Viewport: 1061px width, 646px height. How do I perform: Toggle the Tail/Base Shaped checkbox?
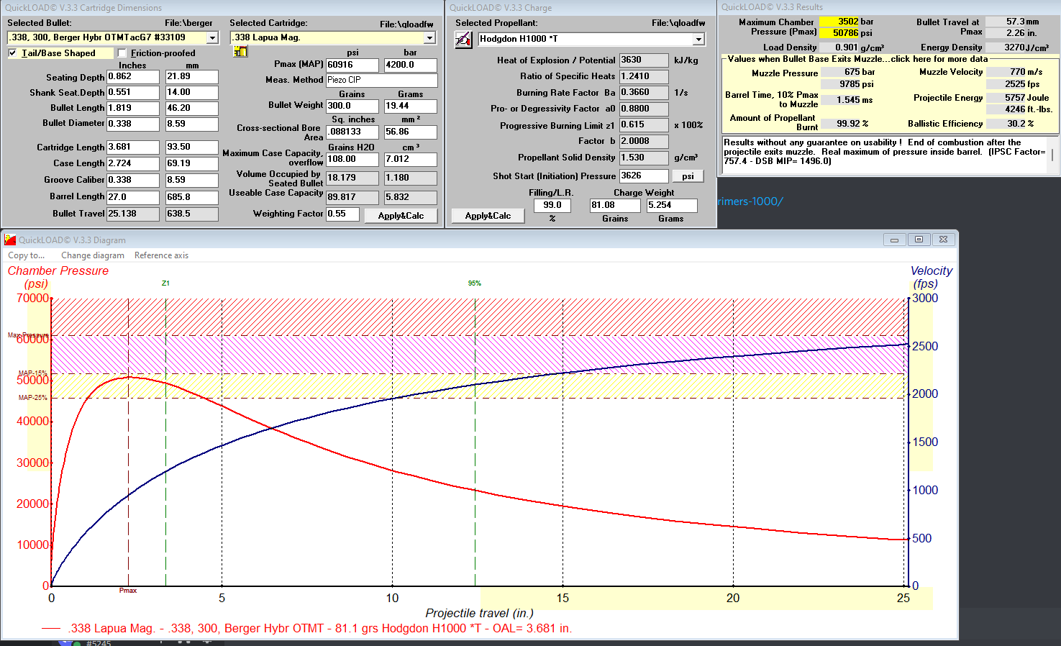12,53
